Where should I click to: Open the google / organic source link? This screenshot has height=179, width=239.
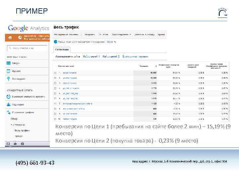tap(70, 73)
